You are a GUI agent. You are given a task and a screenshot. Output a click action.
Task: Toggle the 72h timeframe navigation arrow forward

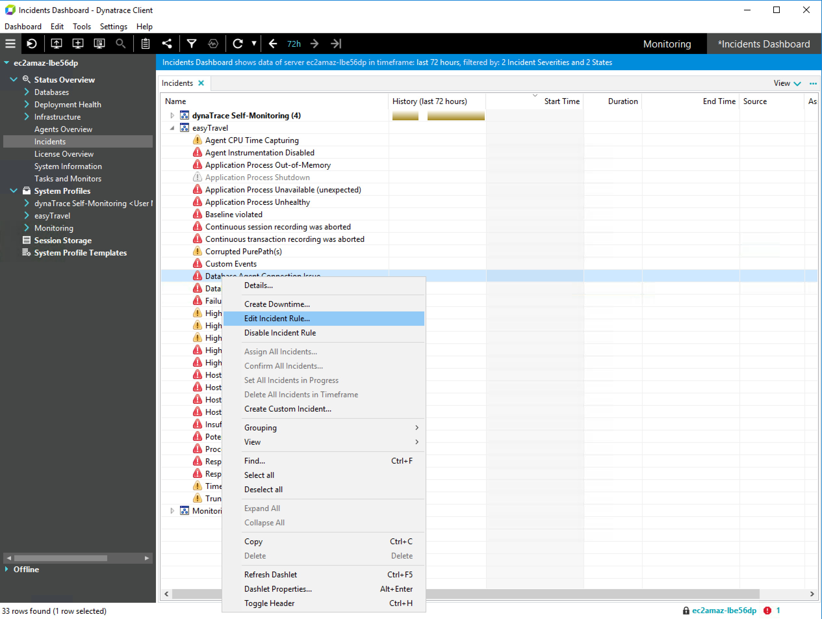pos(315,44)
